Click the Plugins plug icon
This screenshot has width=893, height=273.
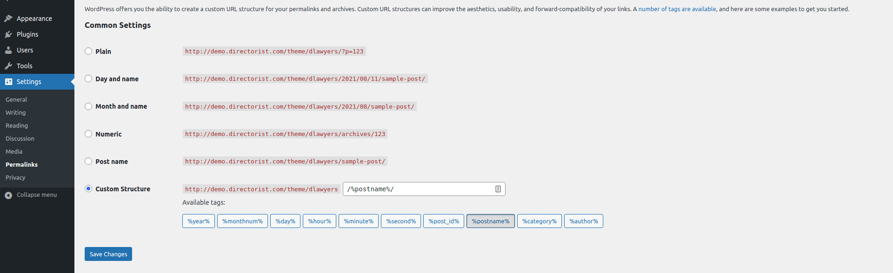click(8, 34)
